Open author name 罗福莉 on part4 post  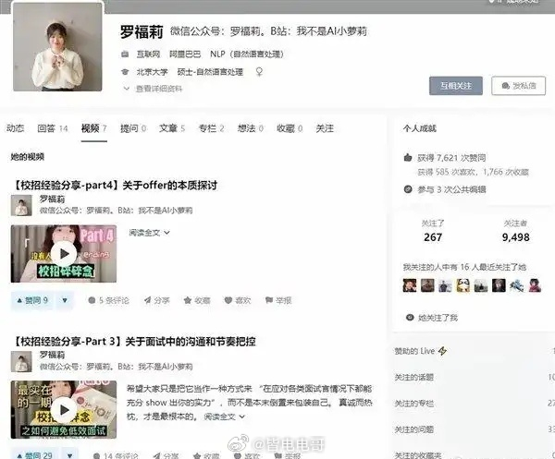52,199
